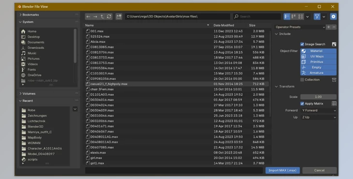Toggle UV Maps object filter
Viewport: 353px width, 179px height.
pyautogui.click(x=318, y=57)
